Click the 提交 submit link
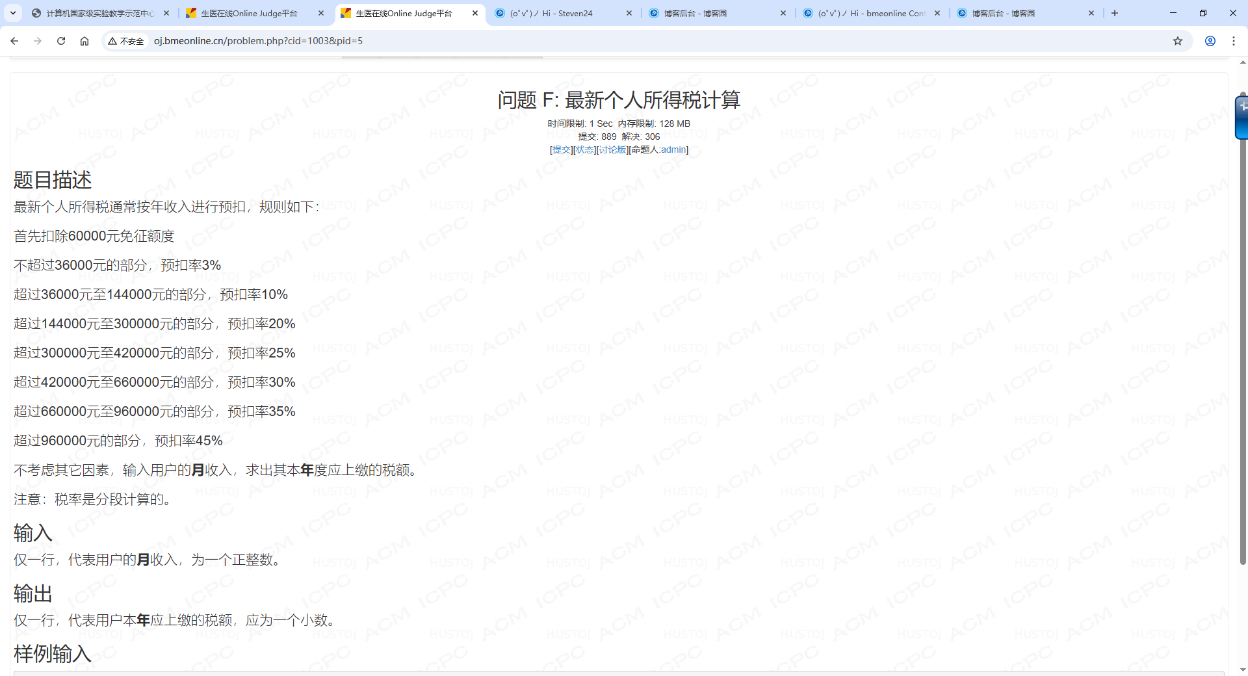Viewport: 1248px width, 676px height. (x=562, y=149)
